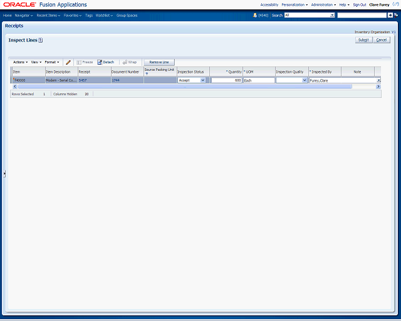Viewport: 401px width, 321px height.
Task: Open the Inspection Status dropdown
Action: point(202,80)
